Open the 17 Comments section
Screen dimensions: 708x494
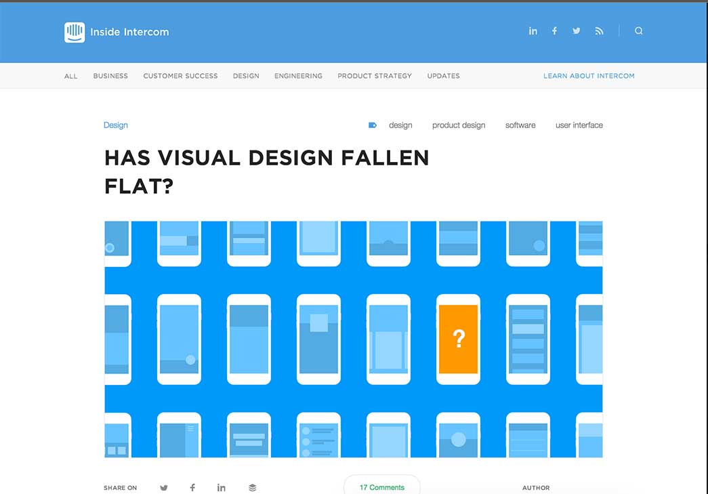coord(381,487)
